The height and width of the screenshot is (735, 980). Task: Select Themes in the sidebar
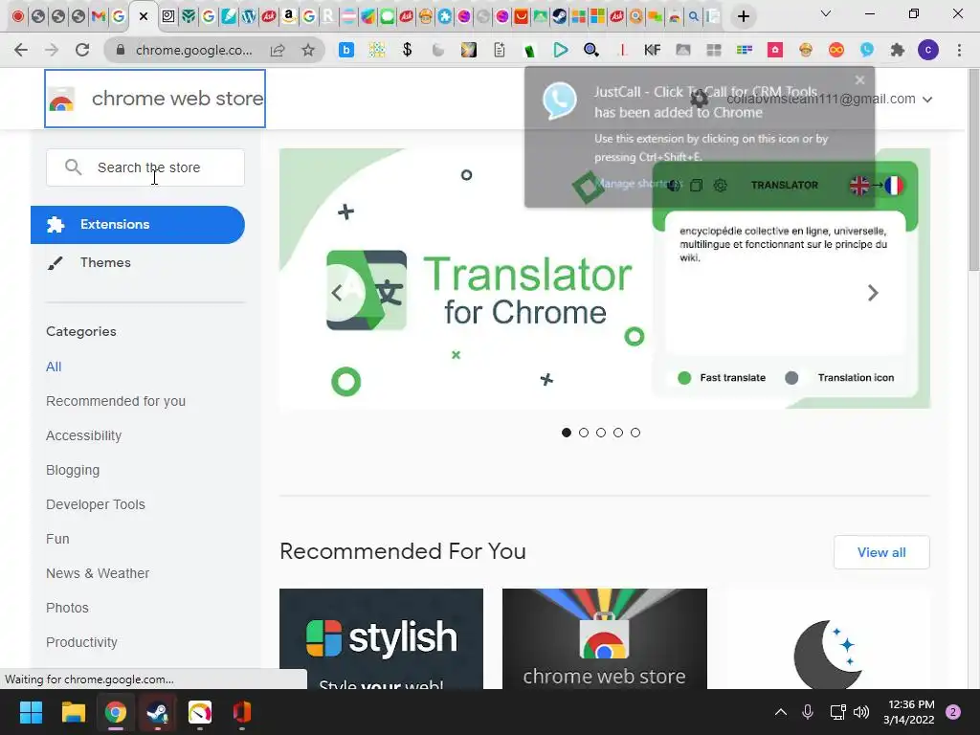click(x=105, y=262)
